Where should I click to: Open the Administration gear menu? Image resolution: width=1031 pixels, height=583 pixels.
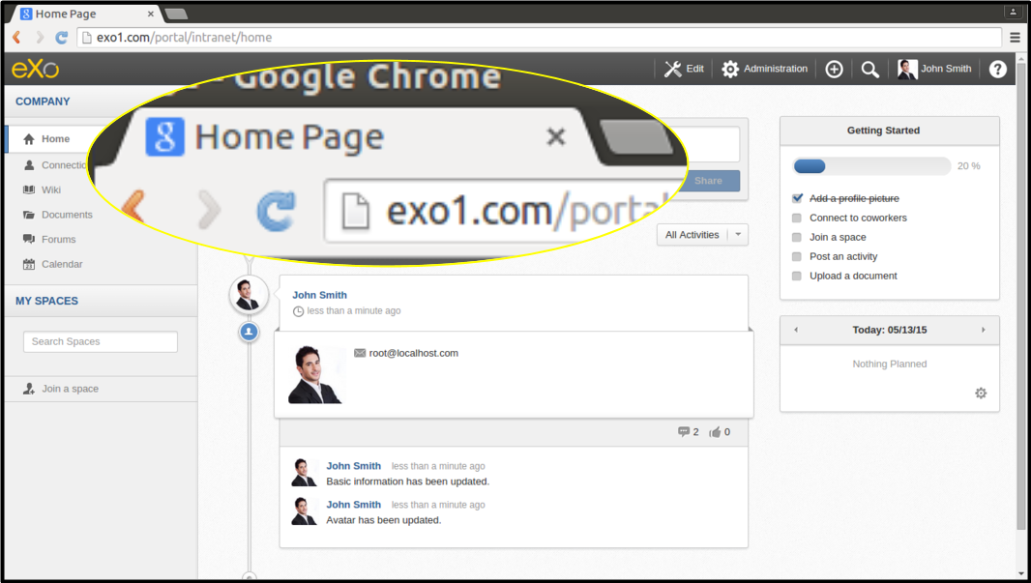pyautogui.click(x=765, y=69)
